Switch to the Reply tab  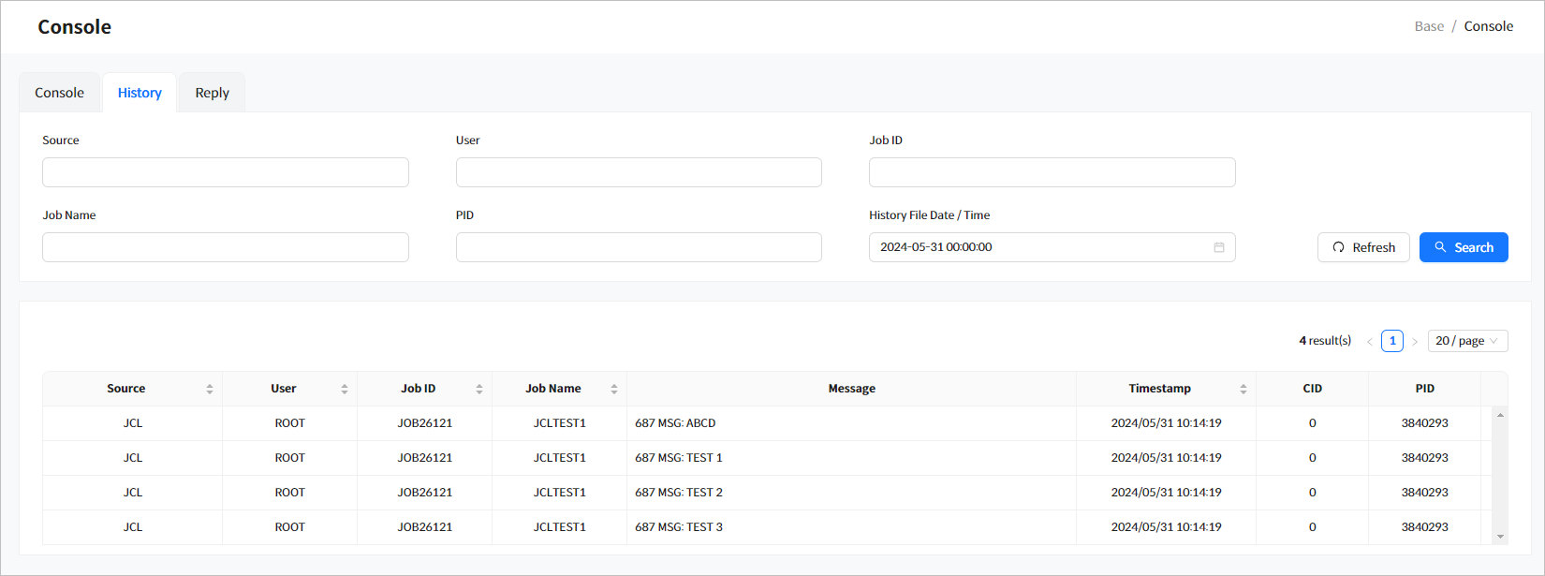pos(212,93)
